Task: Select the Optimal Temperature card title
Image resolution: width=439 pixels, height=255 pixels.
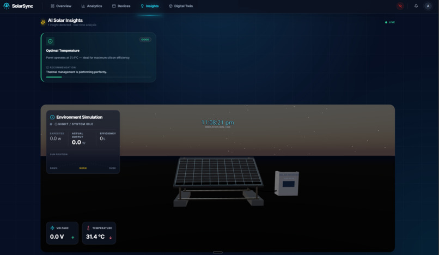Action: [x=63, y=51]
